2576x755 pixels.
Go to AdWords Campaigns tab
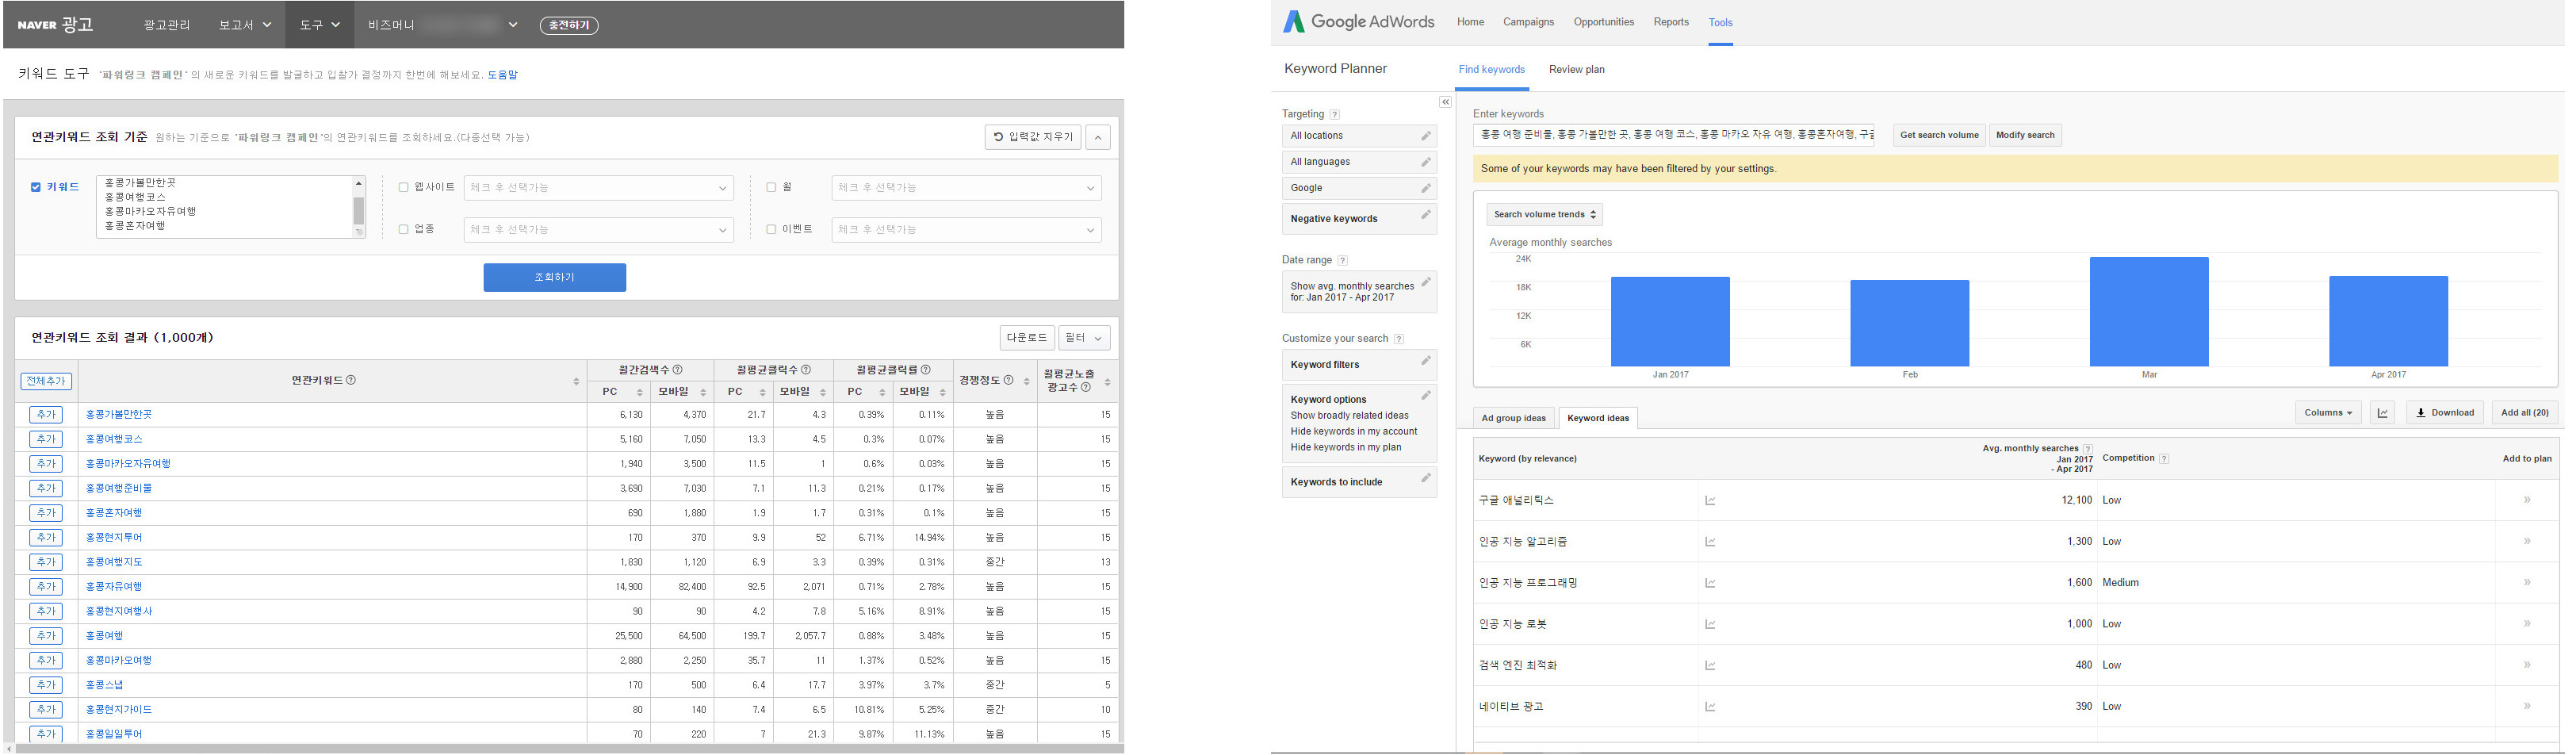click(x=1528, y=22)
